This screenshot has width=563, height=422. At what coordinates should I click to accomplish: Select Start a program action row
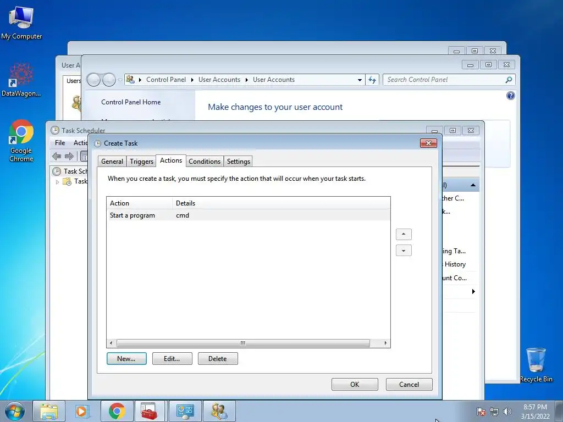pos(248,215)
